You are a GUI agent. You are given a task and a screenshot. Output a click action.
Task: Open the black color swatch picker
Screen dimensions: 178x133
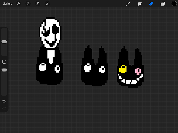[x=174, y=4]
